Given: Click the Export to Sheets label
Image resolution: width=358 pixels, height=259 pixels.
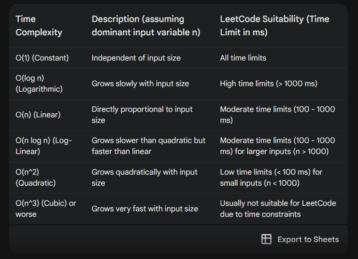Looking at the screenshot, I should 308,239.
